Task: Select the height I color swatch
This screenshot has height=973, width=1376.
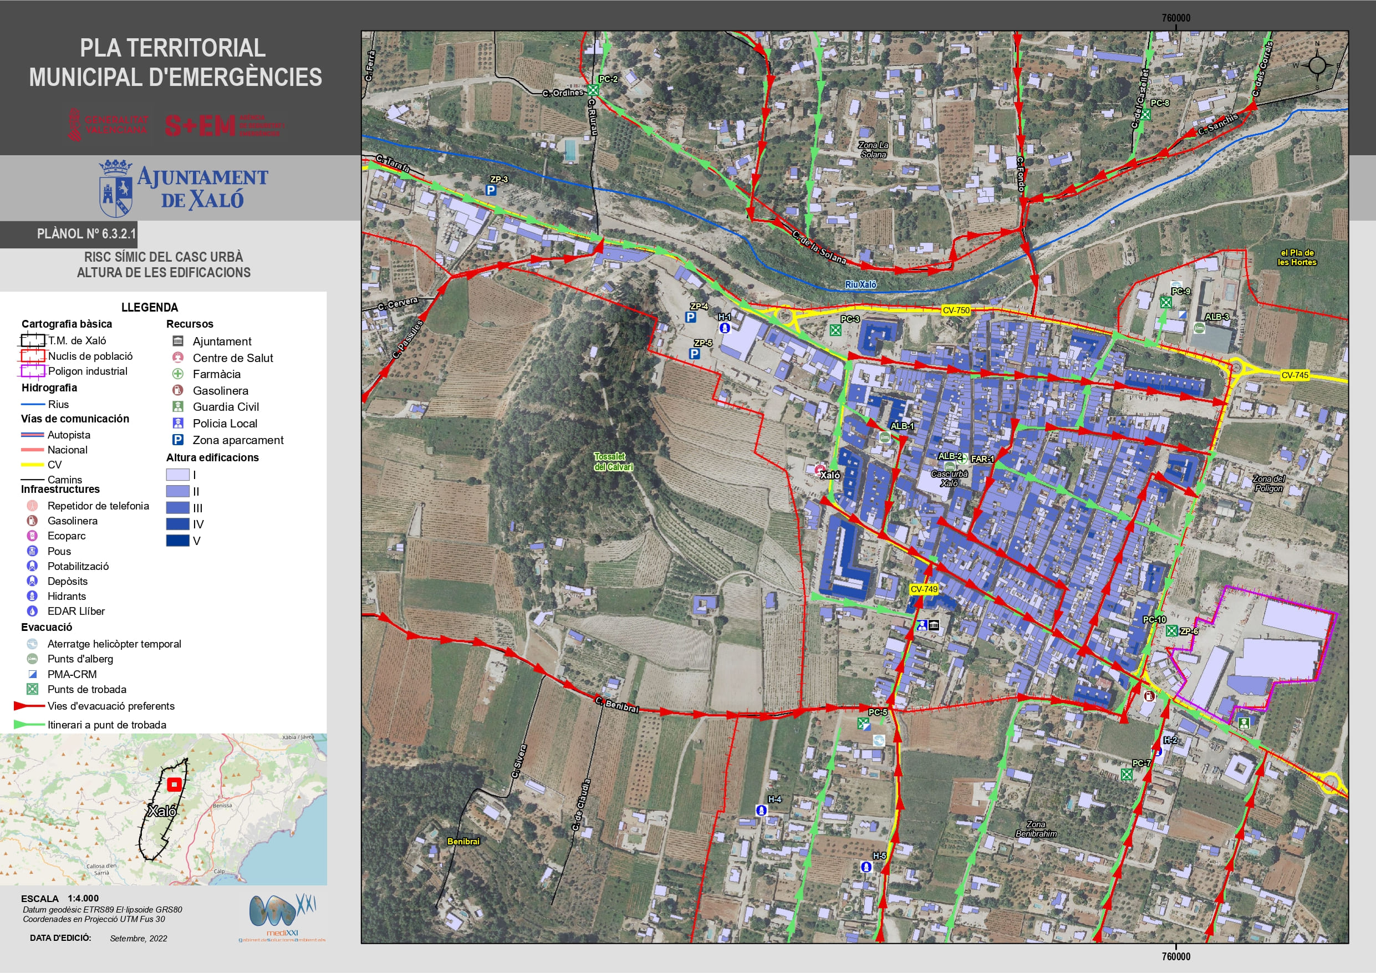Action: [177, 474]
